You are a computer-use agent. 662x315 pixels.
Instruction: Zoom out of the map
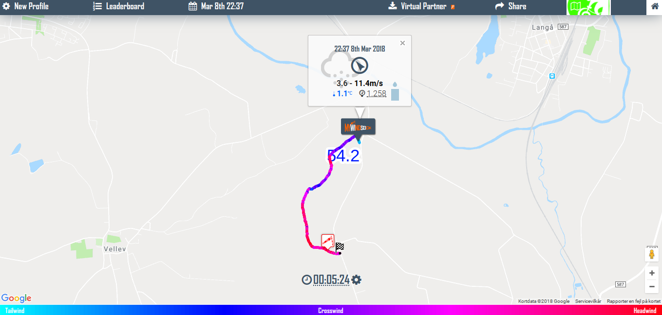652,286
